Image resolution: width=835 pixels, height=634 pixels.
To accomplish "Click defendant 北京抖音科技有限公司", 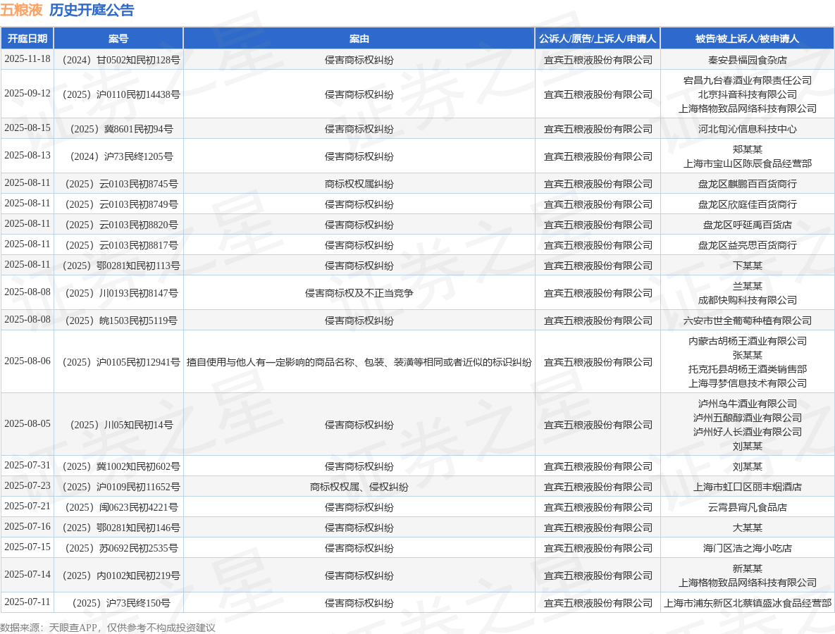I will pyautogui.click(x=747, y=95).
